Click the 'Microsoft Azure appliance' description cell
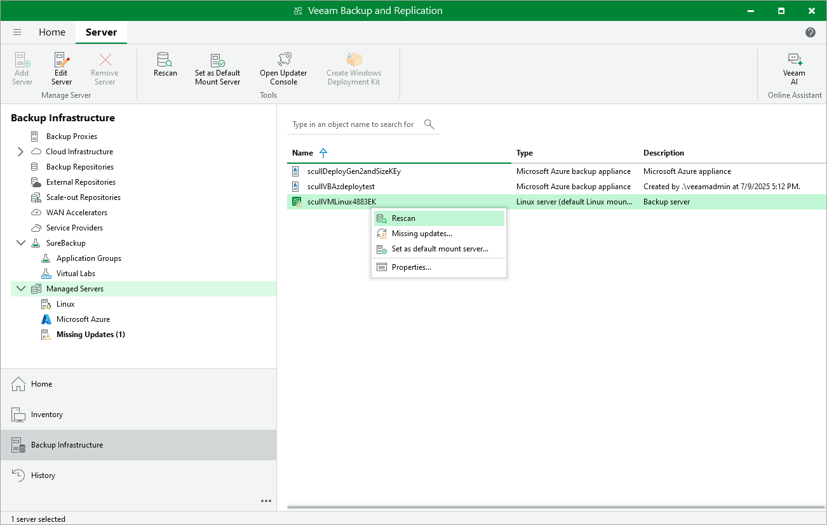Screen dimensions: 827x525 click(687, 171)
